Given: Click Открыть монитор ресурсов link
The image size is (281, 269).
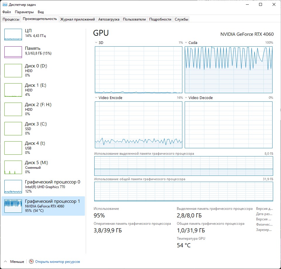Looking at the screenshot, I should click(57, 262).
